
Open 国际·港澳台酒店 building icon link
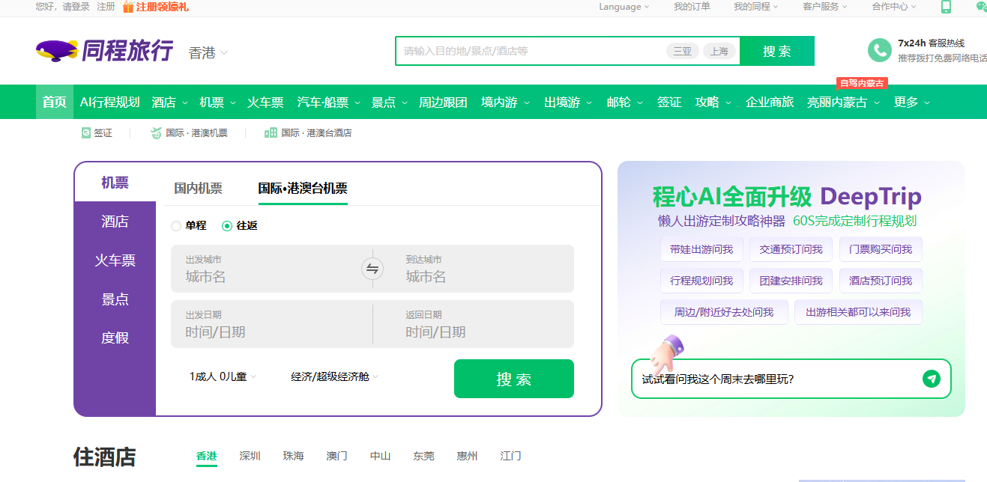point(271,132)
